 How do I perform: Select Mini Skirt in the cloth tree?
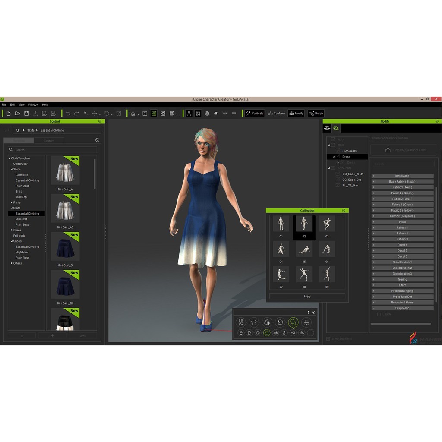(21, 219)
